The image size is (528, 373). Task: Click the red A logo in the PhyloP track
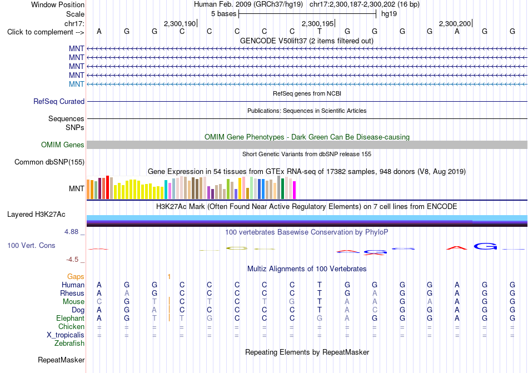click(457, 248)
